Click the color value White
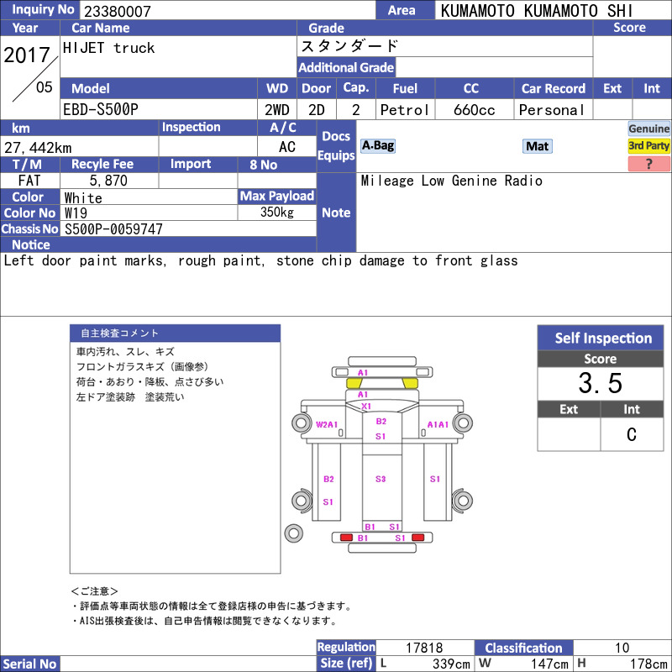Viewport: 672px width, 672px height. pos(83,197)
